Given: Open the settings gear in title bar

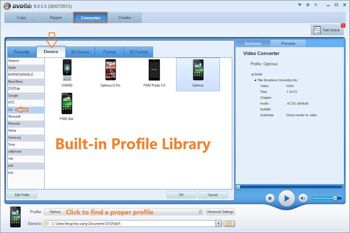Looking at the screenshot, I should click(x=308, y=4).
